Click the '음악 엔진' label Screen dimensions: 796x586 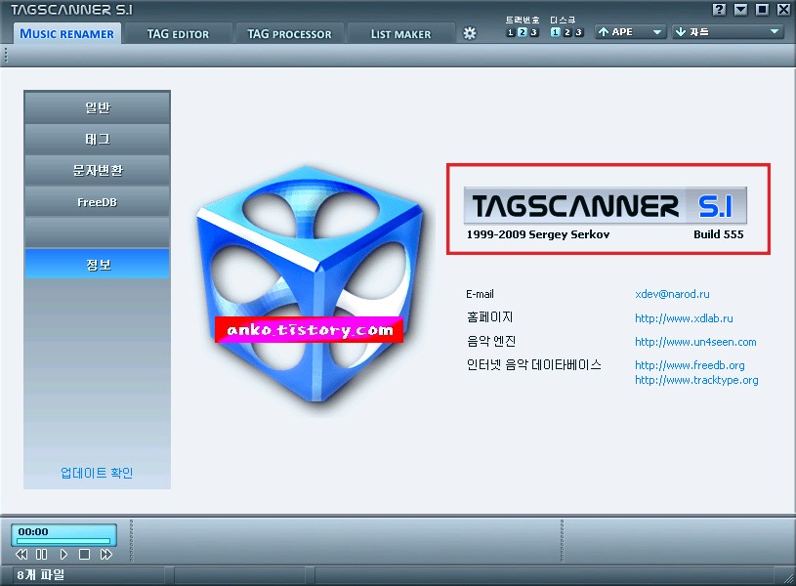491,341
